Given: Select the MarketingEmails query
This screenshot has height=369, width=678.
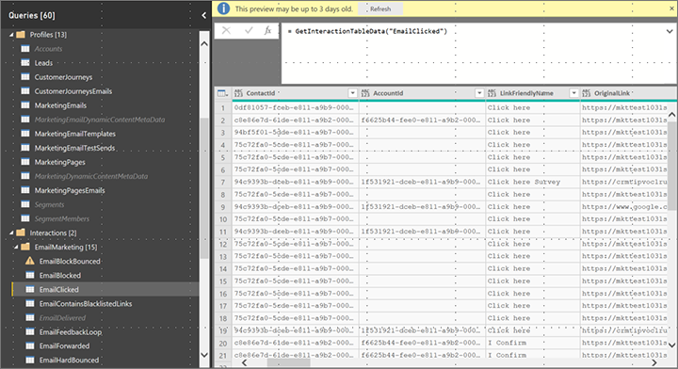Looking at the screenshot, I should click(60, 105).
